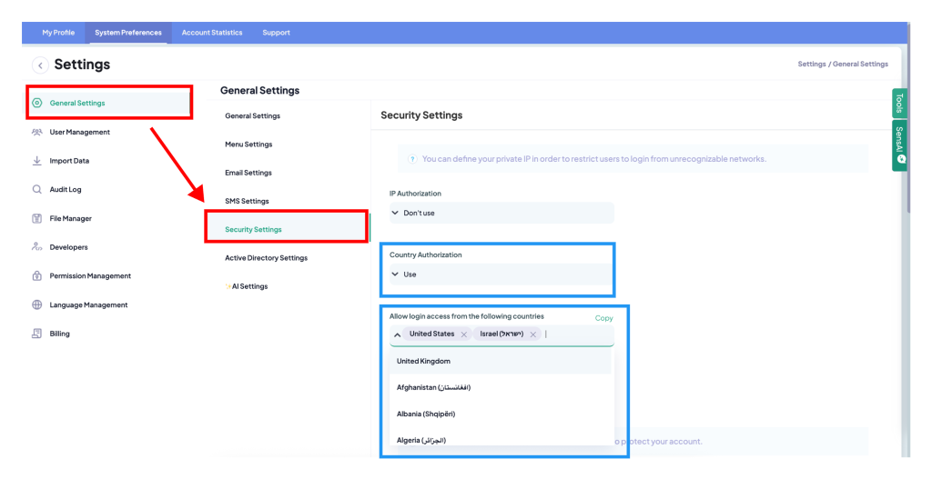The image size is (932, 479).
Task: Click the User Management people icon
Action: point(36,132)
